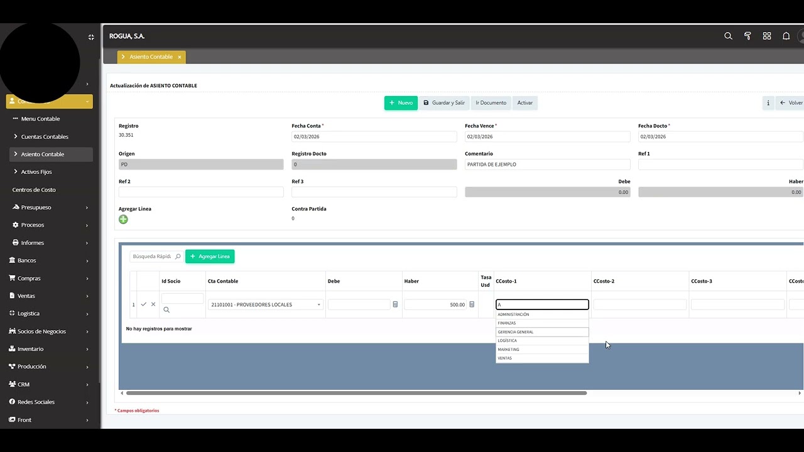The image size is (804, 452).
Task: Click the Debe amount input in row 1
Action: (x=359, y=304)
